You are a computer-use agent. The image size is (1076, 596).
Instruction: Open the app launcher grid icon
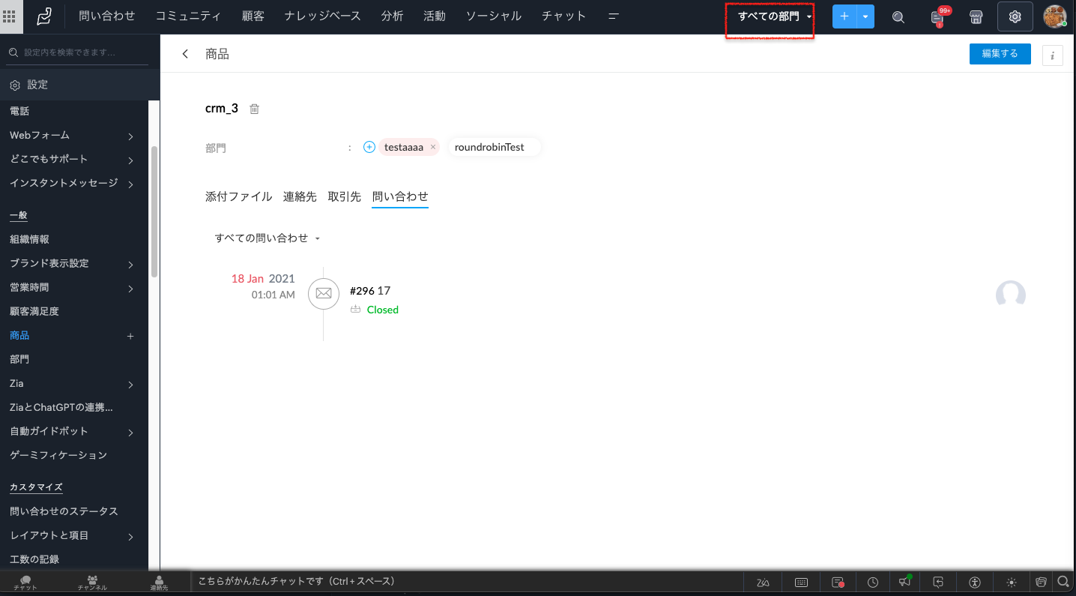[x=10, y=16]
